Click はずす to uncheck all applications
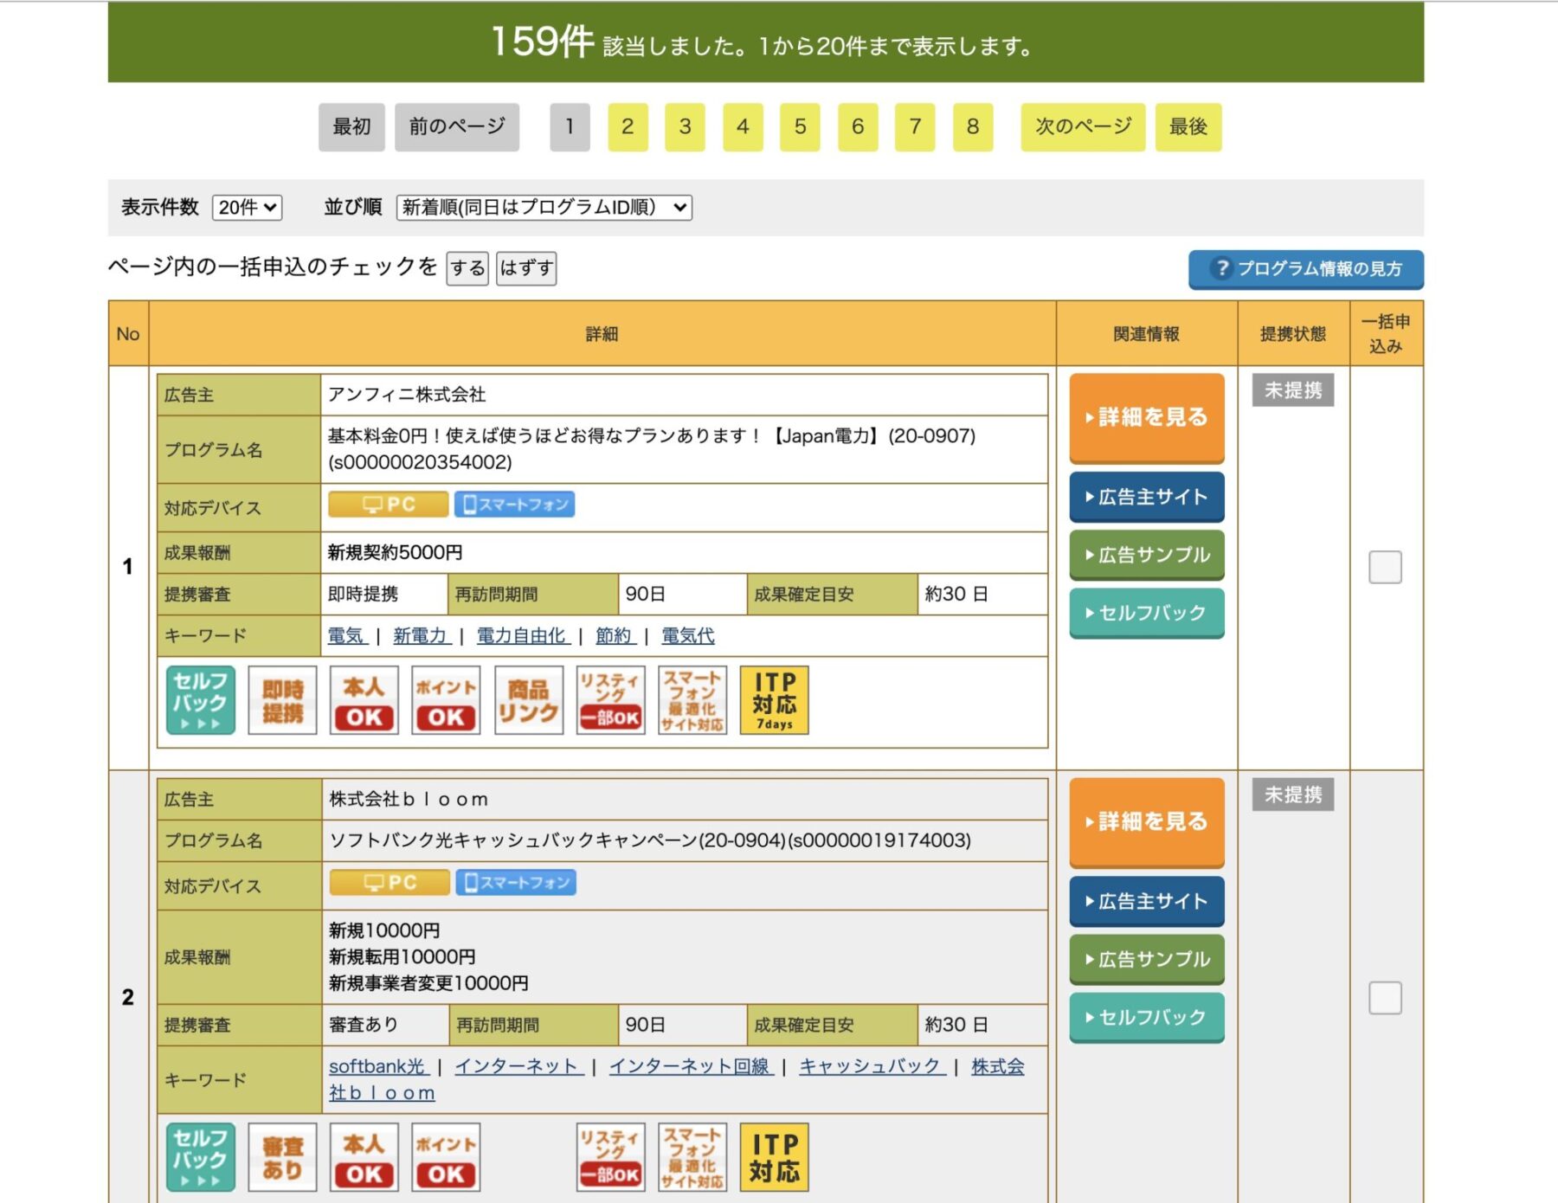This screenshot has width=1558, height=1203. (526, 268)
